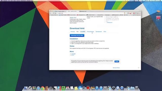Open Finder from the dock
The width and height of the screenshot is (162, 91).
click(26, 88)
